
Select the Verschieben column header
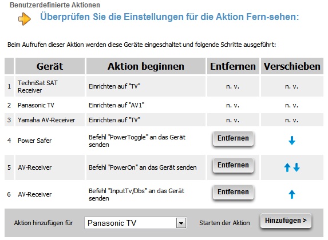[292, 66]
